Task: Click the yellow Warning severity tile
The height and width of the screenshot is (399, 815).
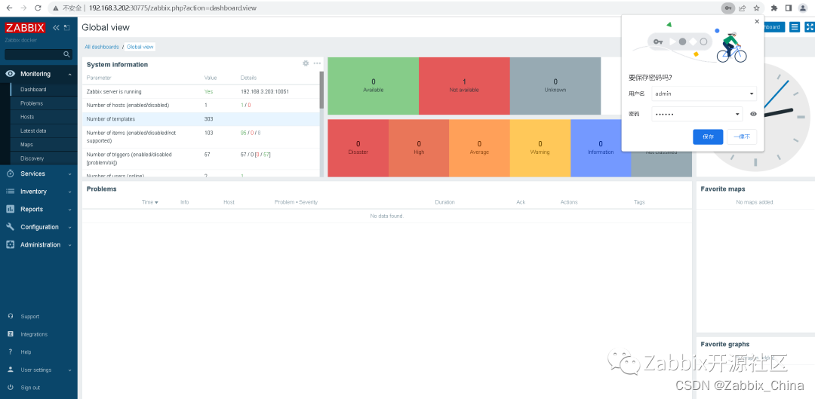Action: pyautogui.click(x=540, y=148)
